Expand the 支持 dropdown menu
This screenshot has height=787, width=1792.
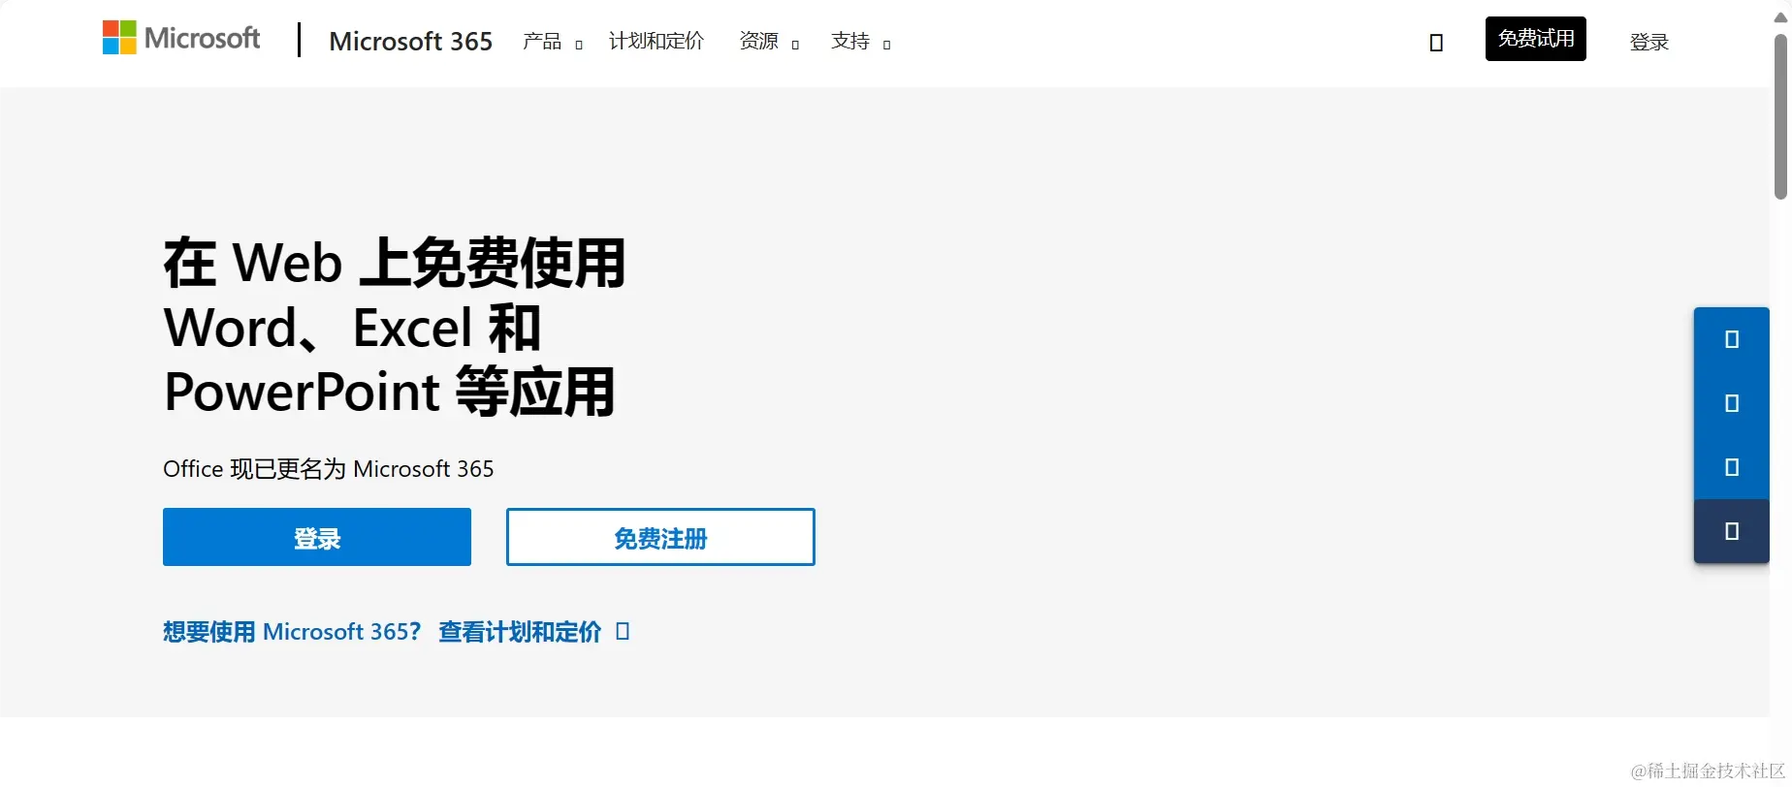click(861, 42)
